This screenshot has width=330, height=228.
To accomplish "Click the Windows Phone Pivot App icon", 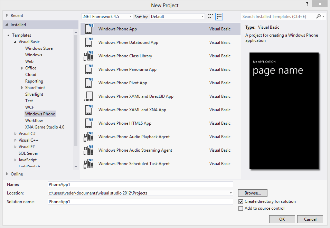I will pyautogui.click(x=89, y=83).
